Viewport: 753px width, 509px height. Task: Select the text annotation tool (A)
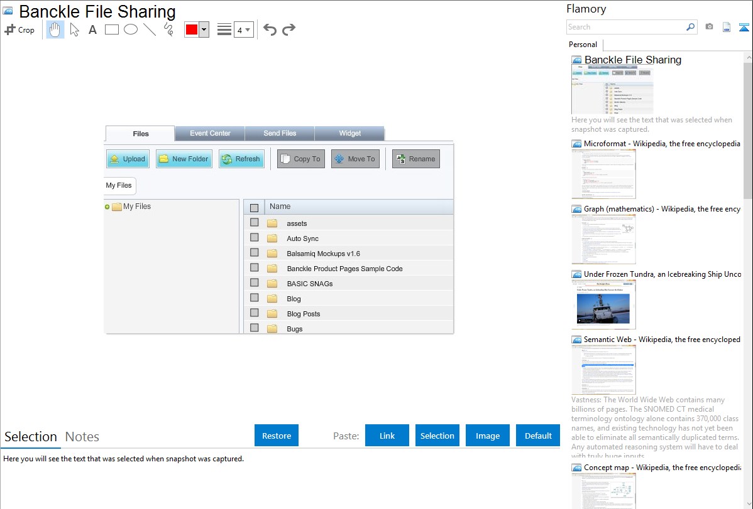92,29
